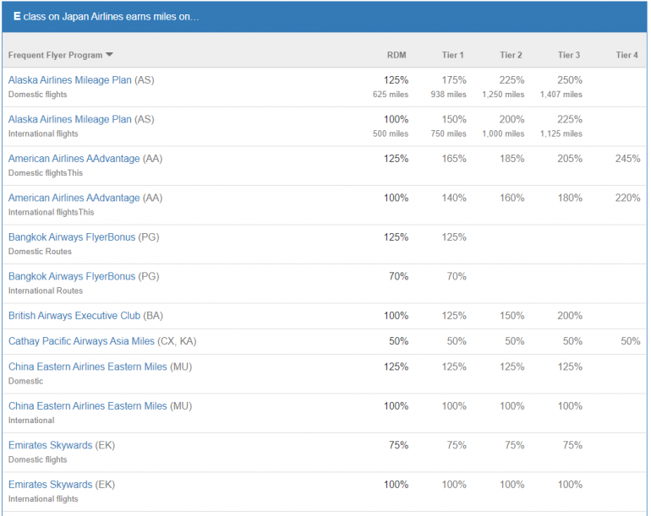Click the Tier 3 column header
This screenshot has width=651, height=516.
pyautogui.click(x=569, y=56)
